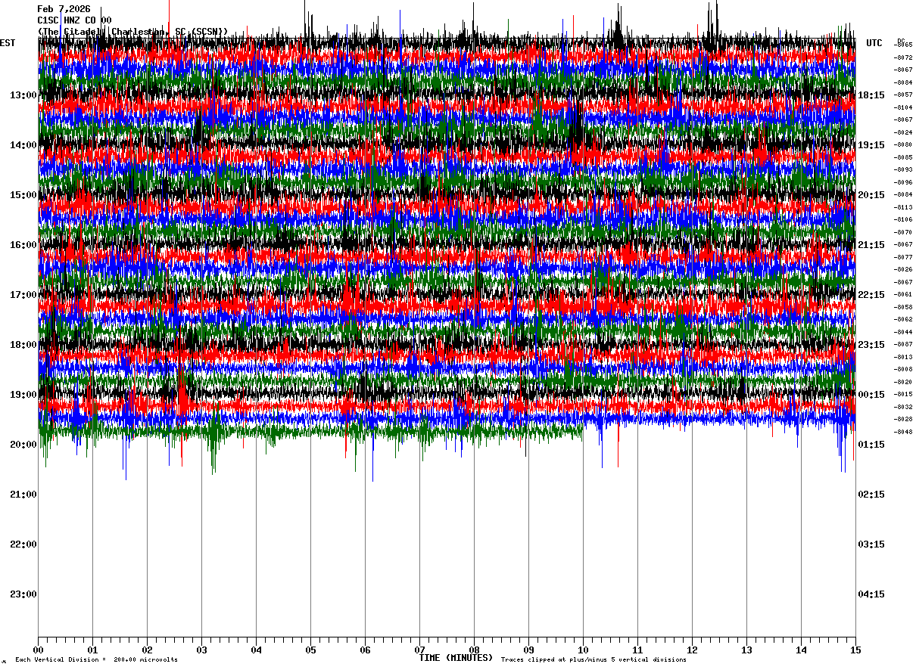The height and width of the screenshot is (670, 916).
Task: Click the 01:15 UTC time label
Action: tap(871, 445)
